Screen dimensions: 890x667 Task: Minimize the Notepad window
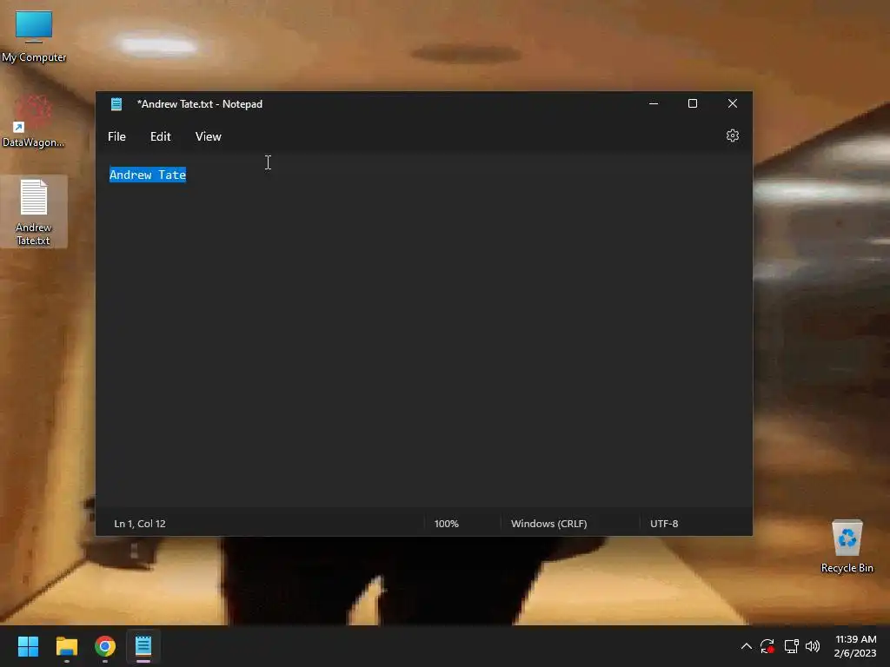tap(654, 104)
